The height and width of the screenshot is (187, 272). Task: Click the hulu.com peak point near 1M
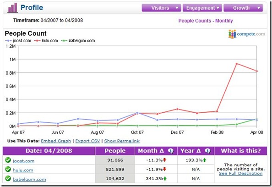point(237,64)
